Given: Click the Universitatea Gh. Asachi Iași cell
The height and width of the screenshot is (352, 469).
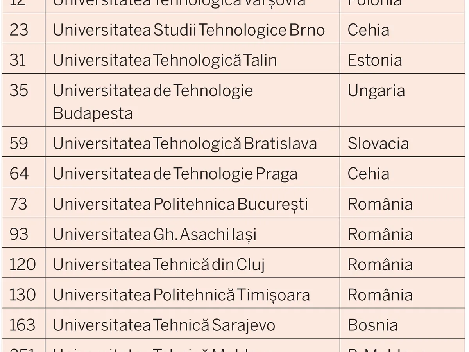Looking at the screenshot, I should click(155, 234).
